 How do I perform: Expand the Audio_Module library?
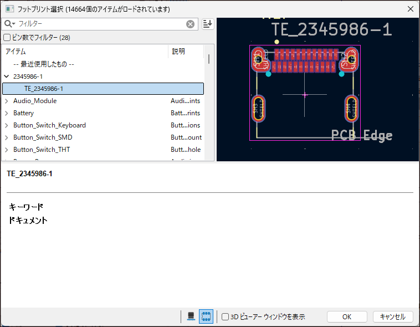coord(7,101)
